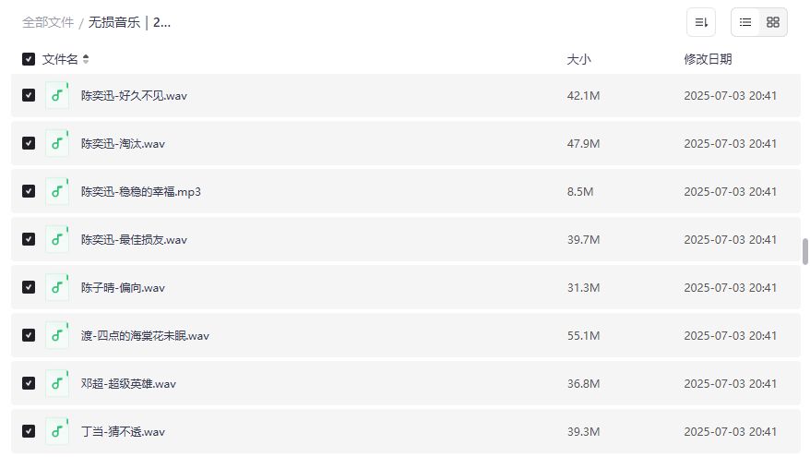Click the vertical scrollbar thumb
The width and height of the screenshot is (810, 457).
[x=804, y=251]
